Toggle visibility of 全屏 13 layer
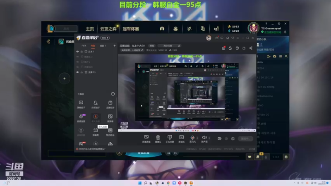Image resolution: width=331 pixels, height=186 pixels. coord(77,72)
